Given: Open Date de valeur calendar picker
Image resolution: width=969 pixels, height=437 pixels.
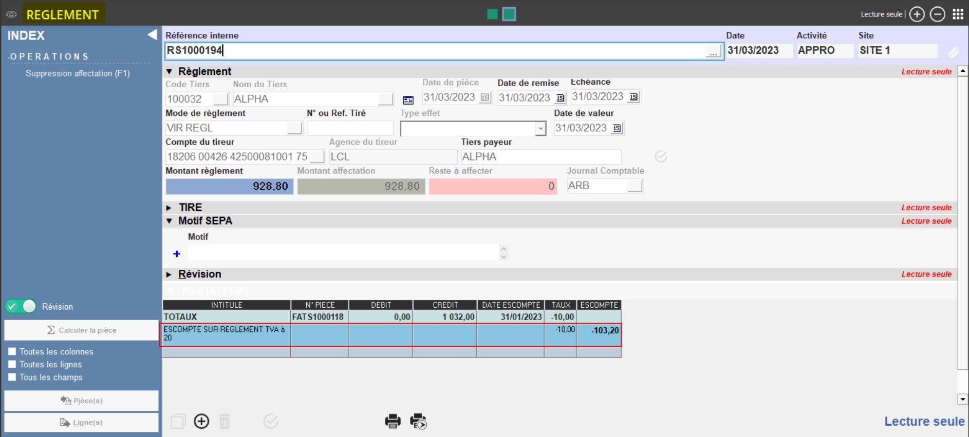Looking at the screenshot, I should 617,128.
